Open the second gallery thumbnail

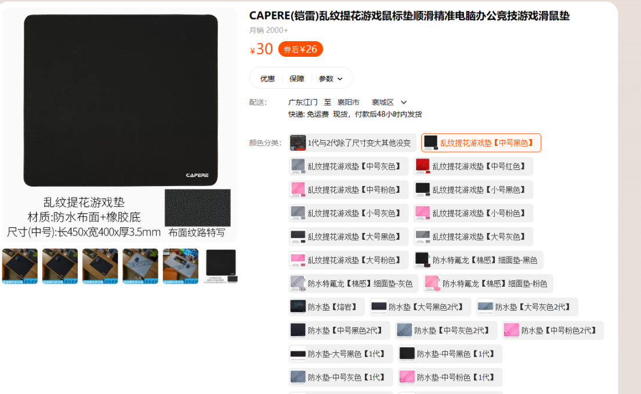point(60,266)
